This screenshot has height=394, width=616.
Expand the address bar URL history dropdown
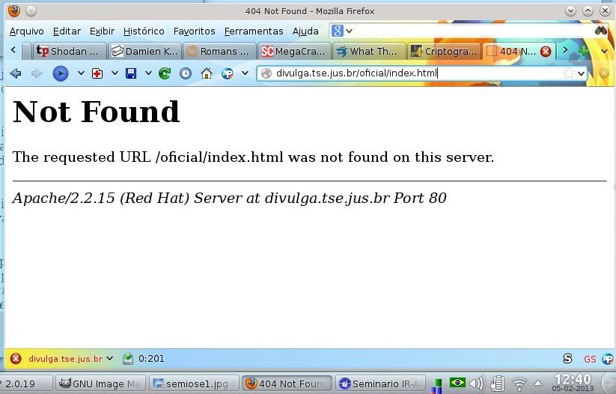pyautogui.click(x=581, y=73)
